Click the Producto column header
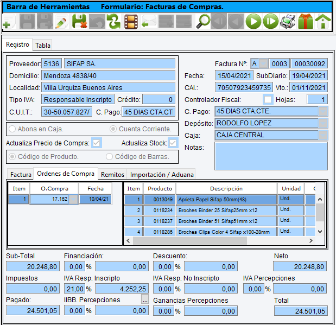The height and width of the screenshot is (325, 336). tap(160, 188)
